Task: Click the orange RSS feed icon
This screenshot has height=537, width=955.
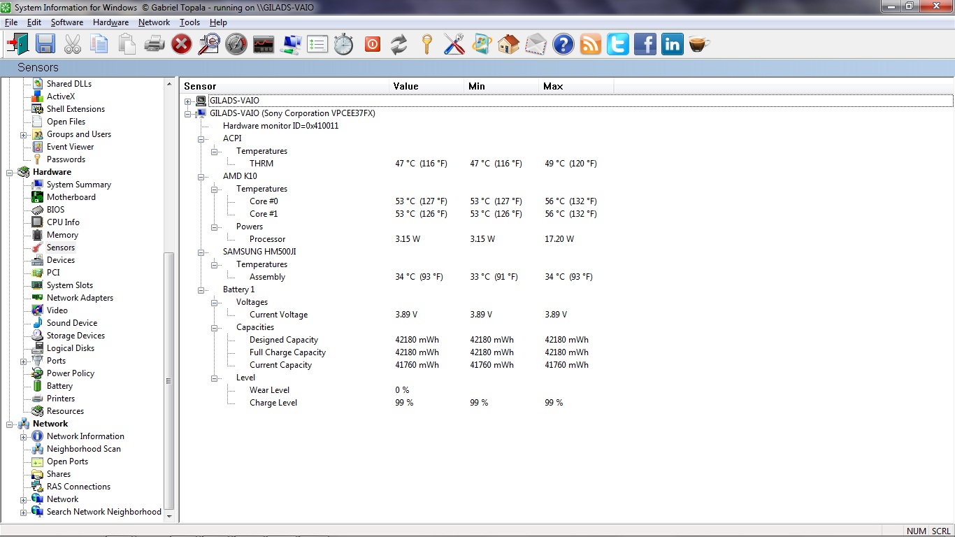Action: [x=590, y=45]
